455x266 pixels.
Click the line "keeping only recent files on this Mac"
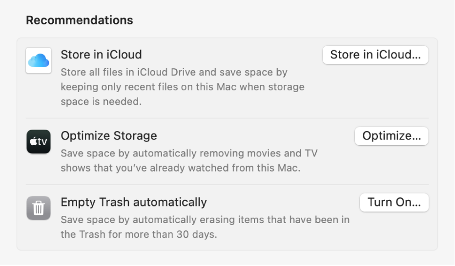pos(182,87)
